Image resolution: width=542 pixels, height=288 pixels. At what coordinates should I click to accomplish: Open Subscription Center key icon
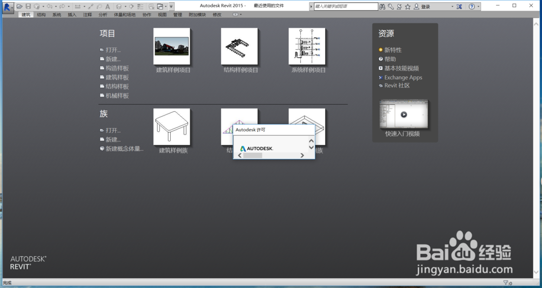pyautogui.click(x=391, y=6)
